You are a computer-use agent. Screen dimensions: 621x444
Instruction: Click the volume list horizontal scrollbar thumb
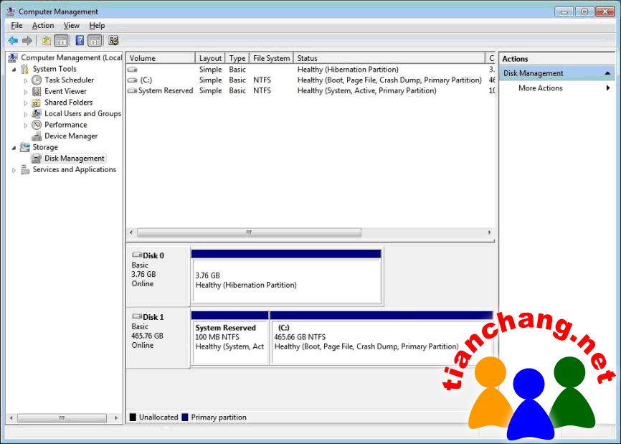[x=249, y=232]
